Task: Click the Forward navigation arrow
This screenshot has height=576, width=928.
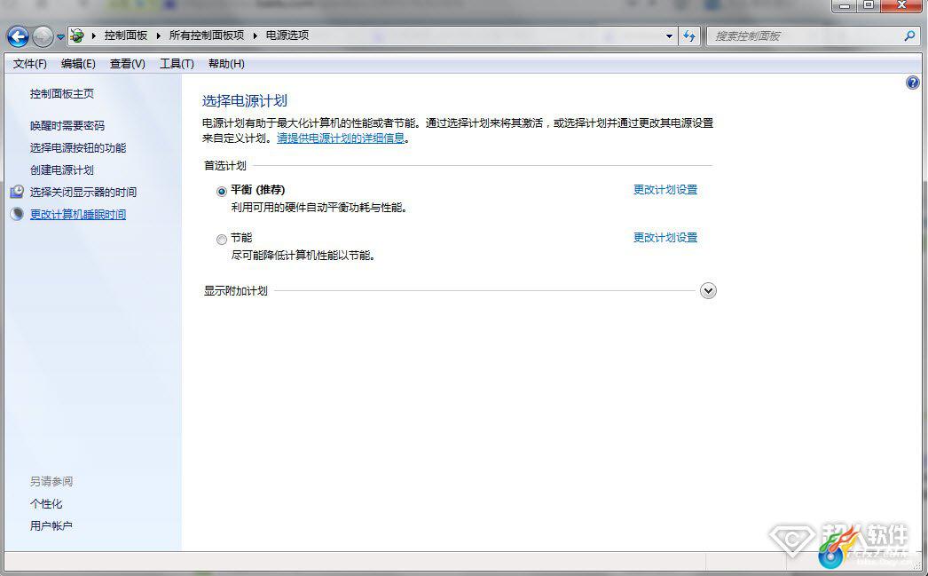Action: click(x=43, y=36)
